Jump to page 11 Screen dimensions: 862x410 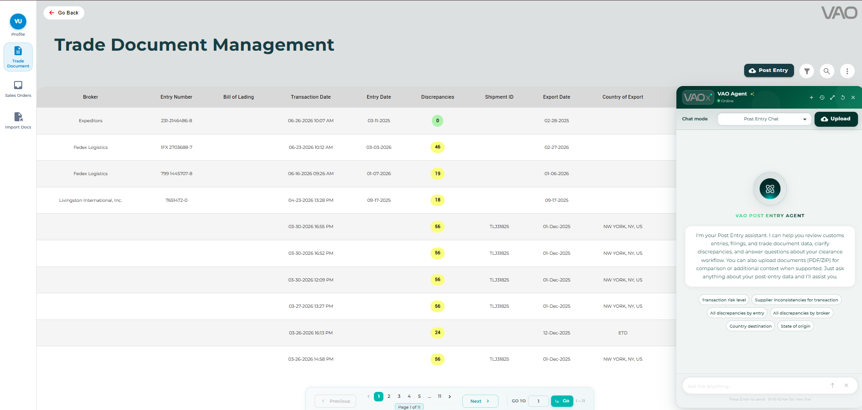pos(440,396)
